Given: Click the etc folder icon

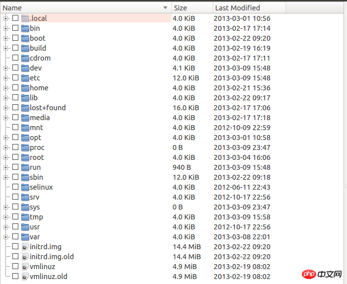Looking at the screenshot, I should tap(25, 78).
